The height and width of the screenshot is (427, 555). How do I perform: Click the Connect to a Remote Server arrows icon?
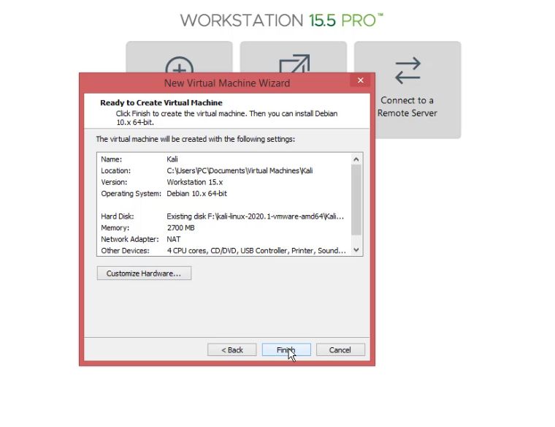[407, 71]
